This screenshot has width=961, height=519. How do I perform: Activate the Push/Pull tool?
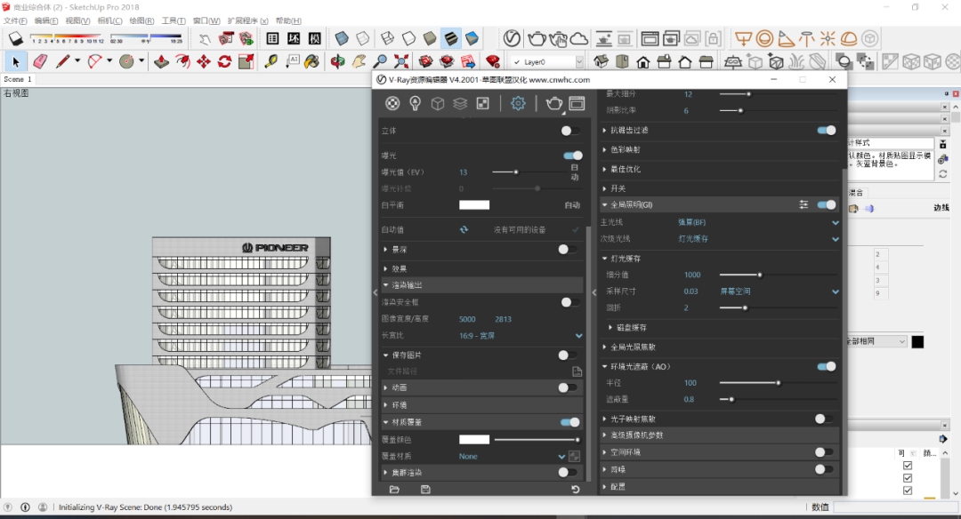(161, 61)
